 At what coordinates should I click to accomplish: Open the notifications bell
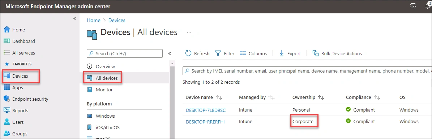(x=428, y=6)
